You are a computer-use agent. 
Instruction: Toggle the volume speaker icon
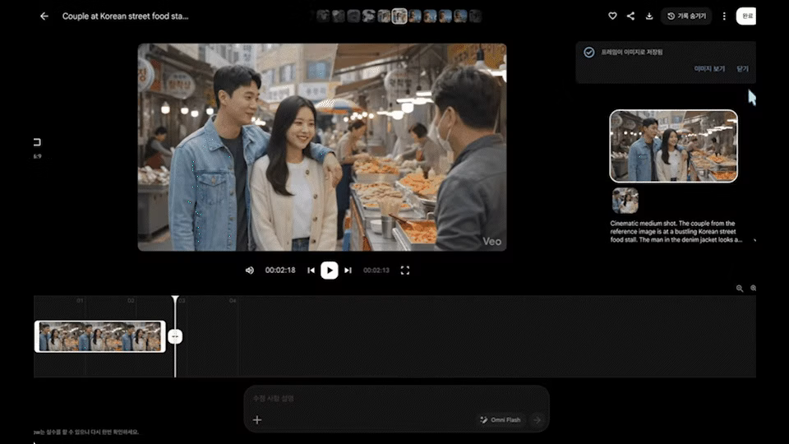tap(250, 271)
